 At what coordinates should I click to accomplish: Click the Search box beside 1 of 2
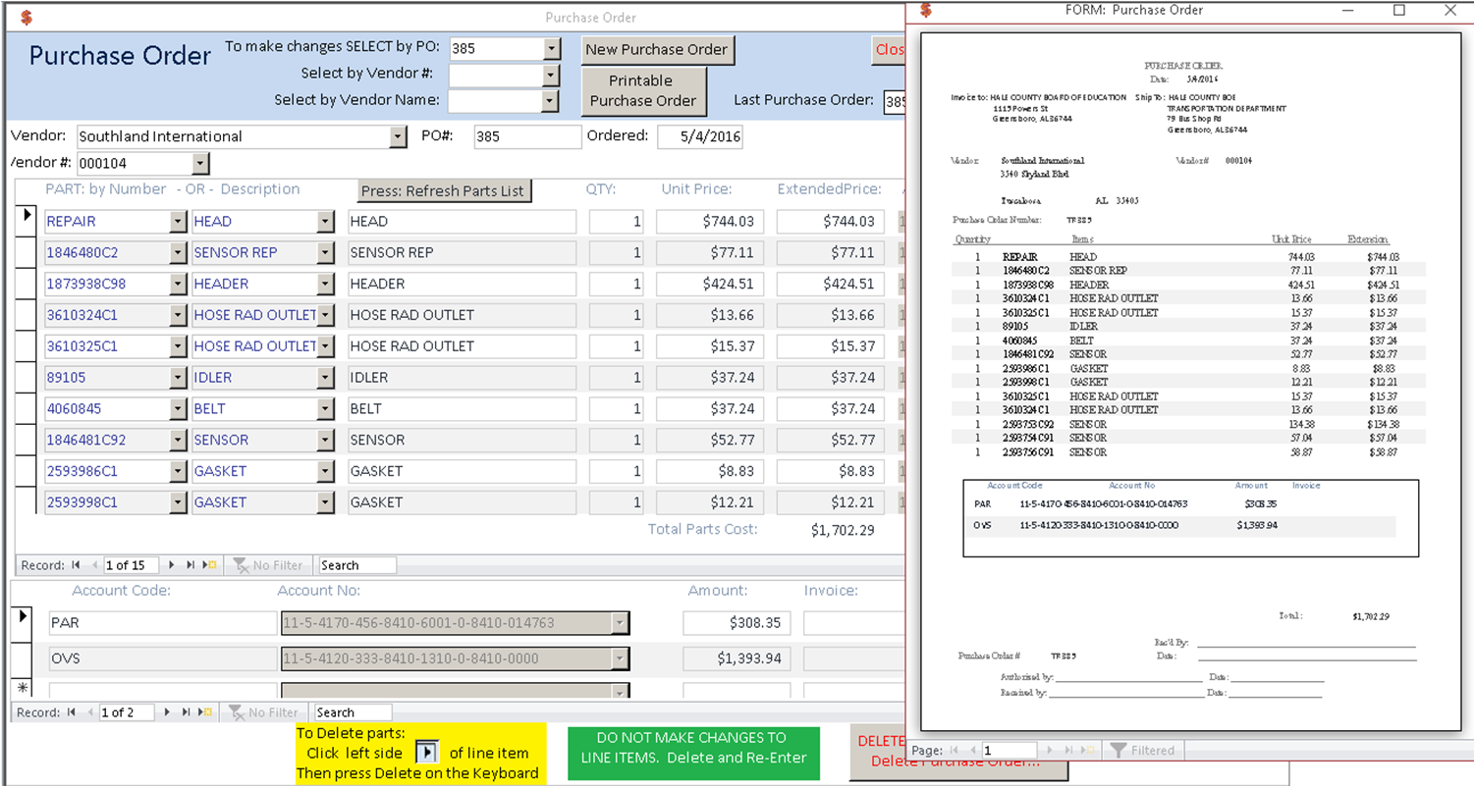pos(354,712)
